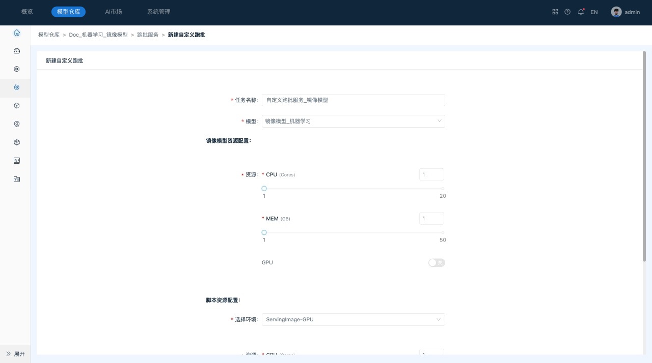Go to 概览 in top navigation
The height and width of the screenshot is (363, 652).
tap(27, 12)
